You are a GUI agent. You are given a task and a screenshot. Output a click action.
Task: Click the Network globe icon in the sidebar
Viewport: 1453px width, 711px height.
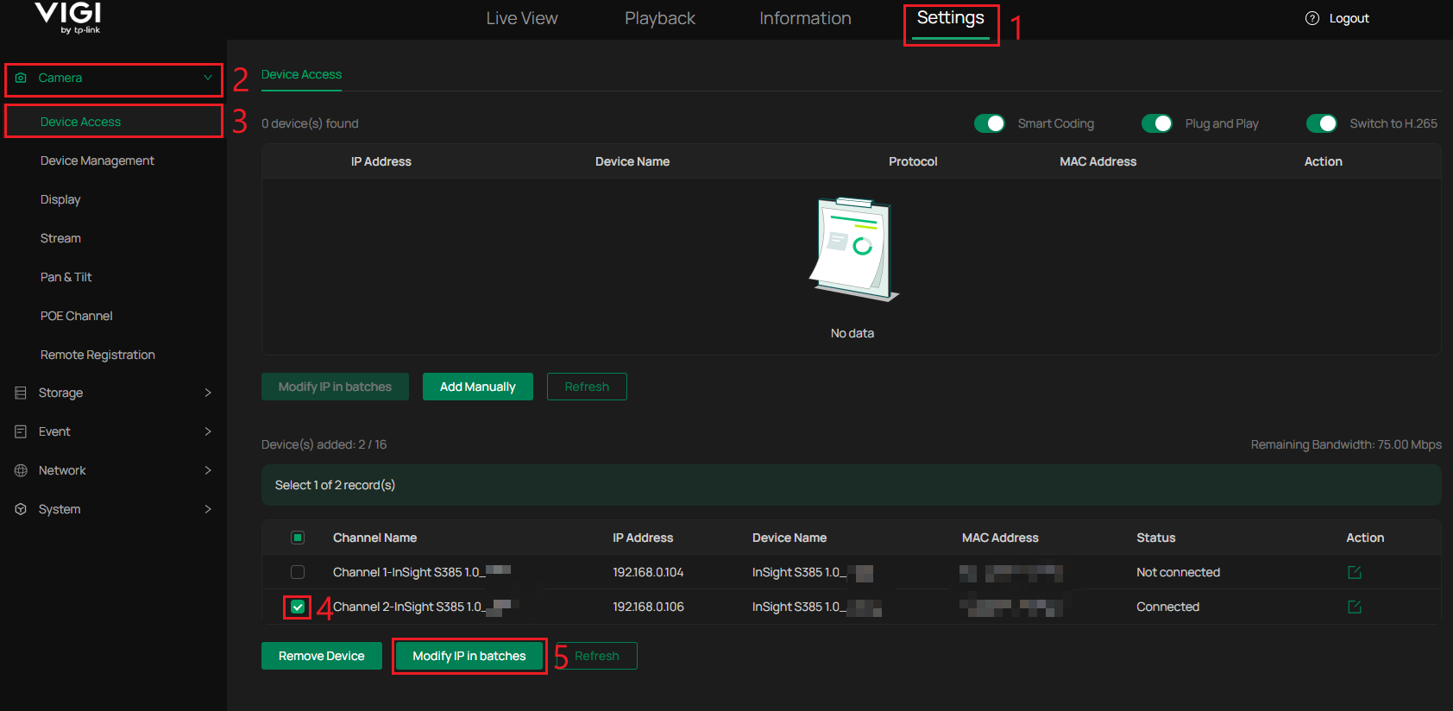coord(21,470)
